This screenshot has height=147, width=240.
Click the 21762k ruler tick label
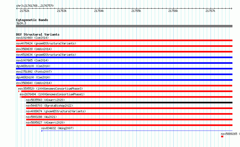point(25,11)
